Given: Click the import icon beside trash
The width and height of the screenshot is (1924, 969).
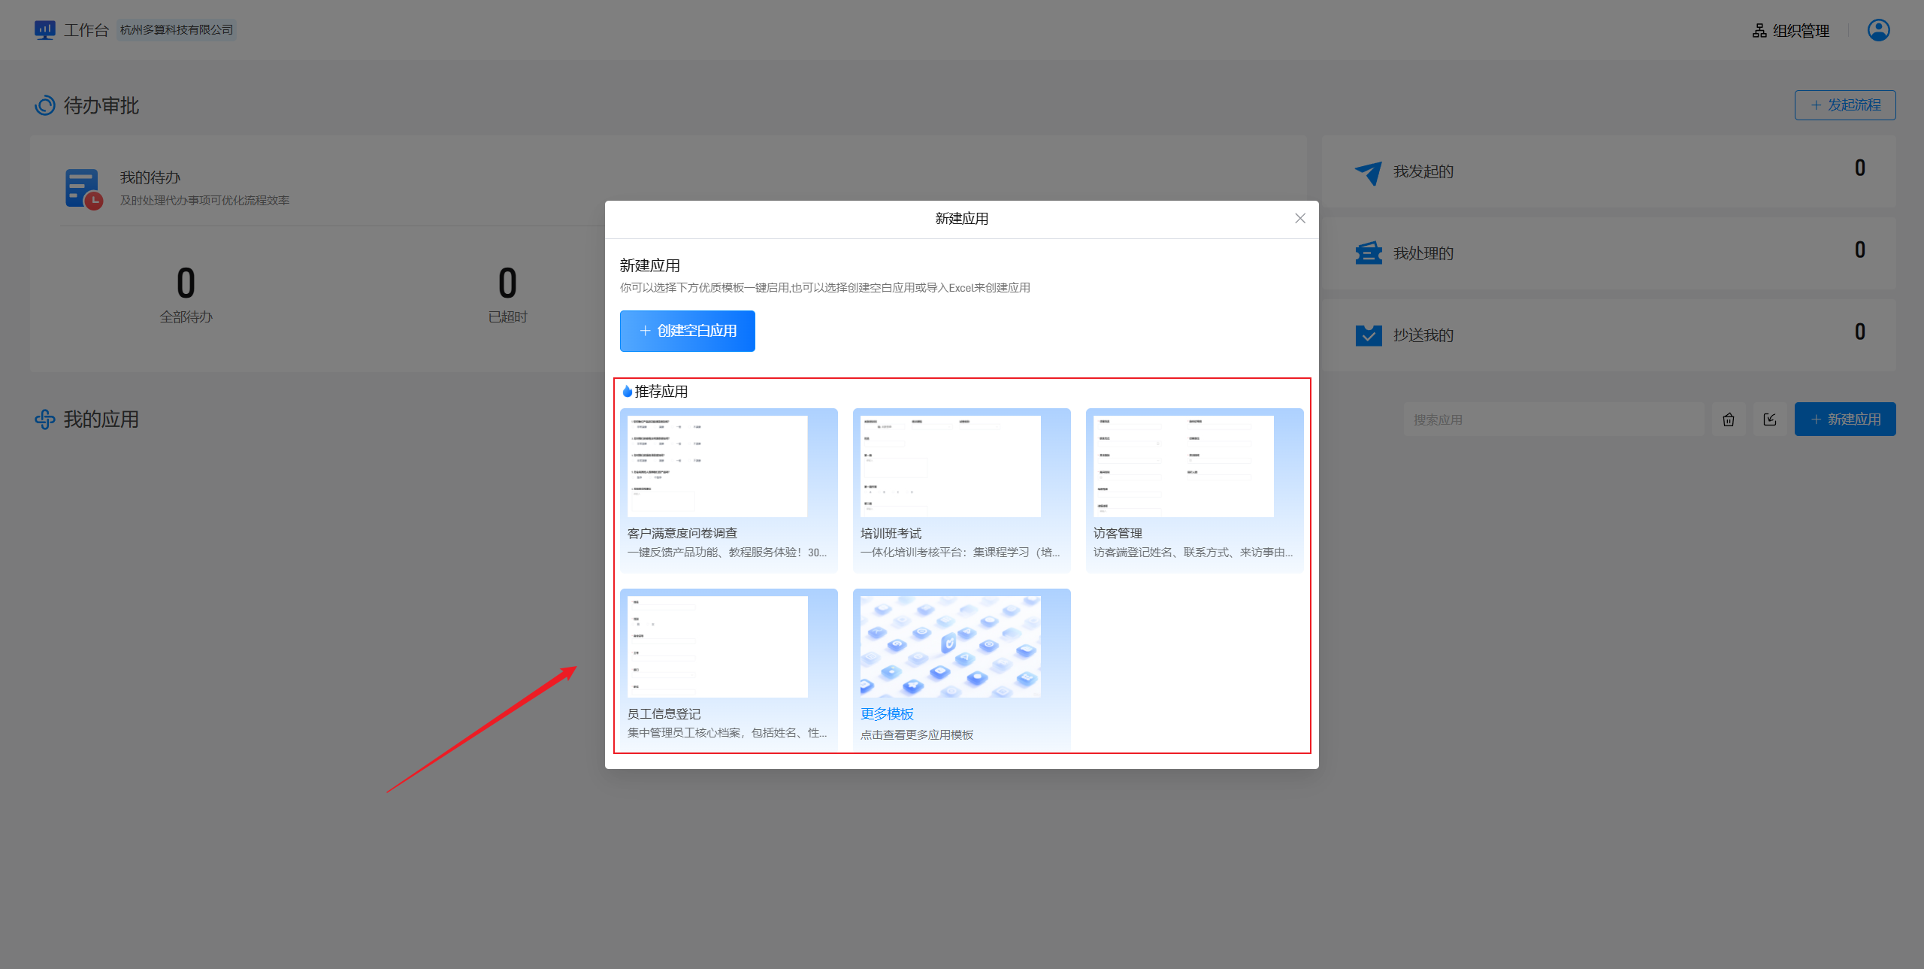Looking at the screenshot, I should tap(1770, 419).
